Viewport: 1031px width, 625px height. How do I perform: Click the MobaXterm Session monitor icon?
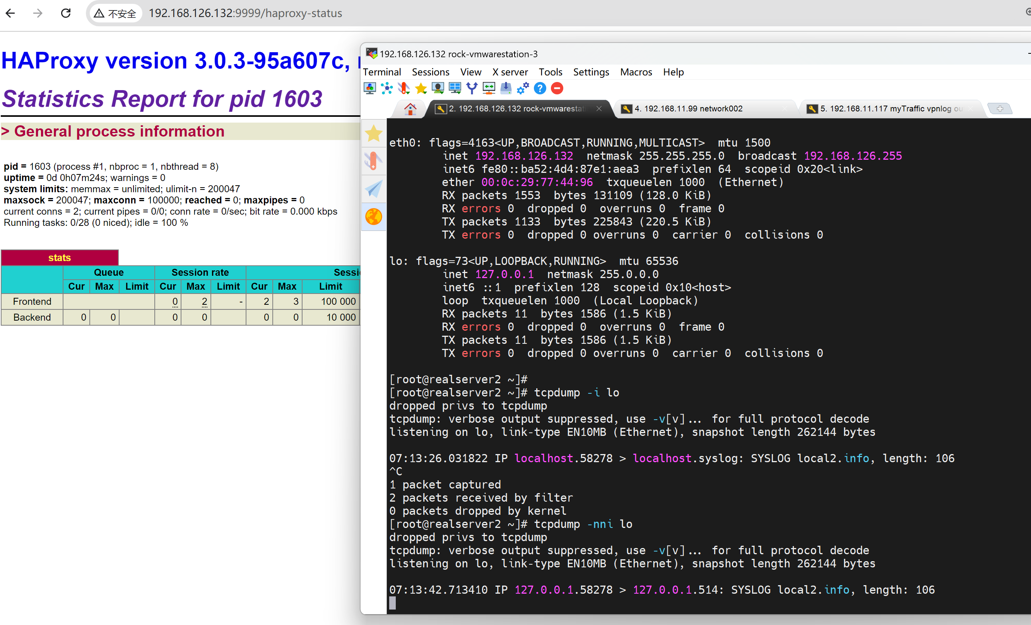click(x=370, y=88)
